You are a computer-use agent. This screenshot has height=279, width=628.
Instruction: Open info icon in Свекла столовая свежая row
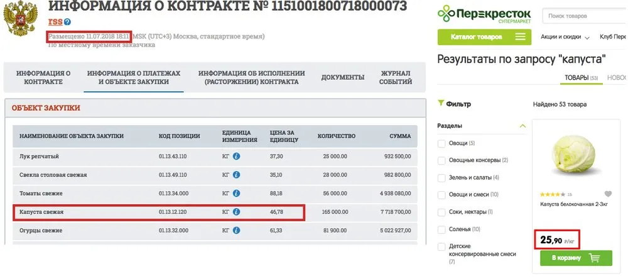pos(236,175)
